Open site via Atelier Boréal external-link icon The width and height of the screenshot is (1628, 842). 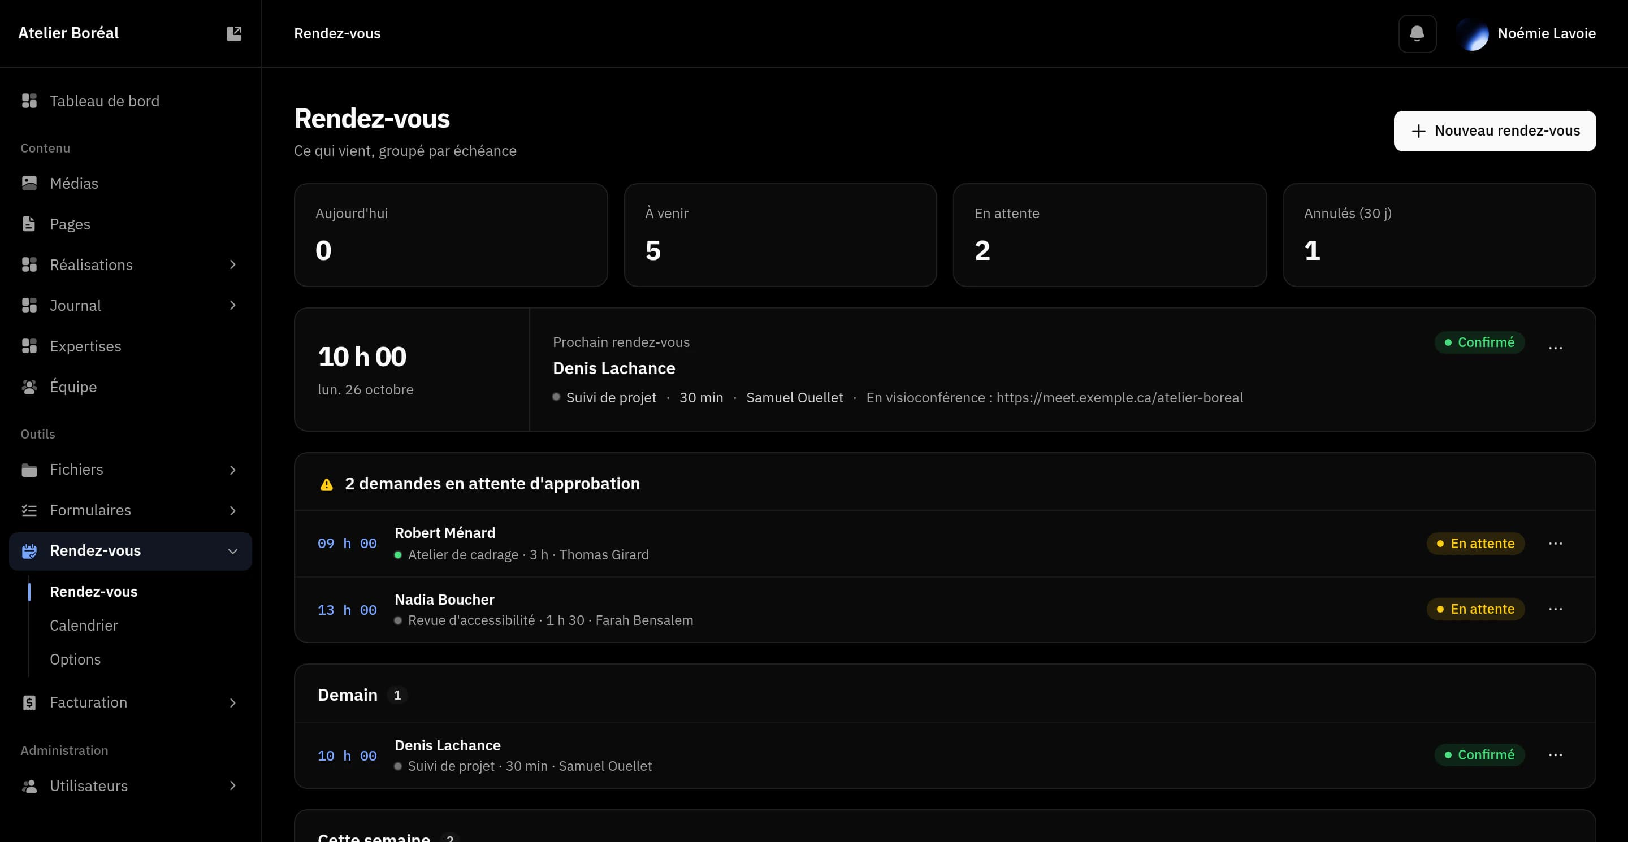click(x=234, y=33)
